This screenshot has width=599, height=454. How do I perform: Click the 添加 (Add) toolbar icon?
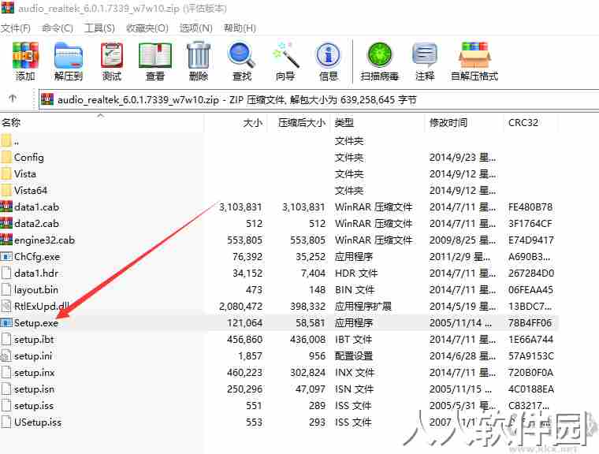tap(25, 56)
